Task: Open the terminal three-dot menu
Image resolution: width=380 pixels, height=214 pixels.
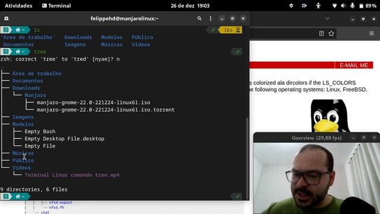Action: click(210, 18)
